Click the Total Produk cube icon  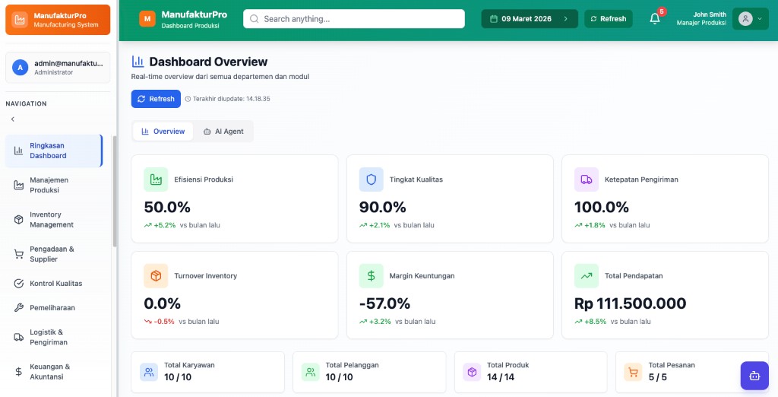click(472, 372)
